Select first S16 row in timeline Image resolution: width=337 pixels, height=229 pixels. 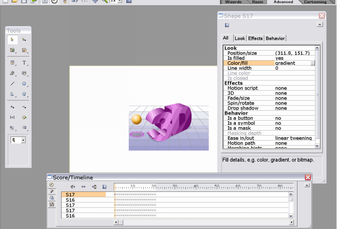[70, 200]
